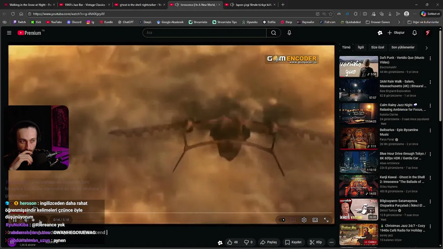Open the notifications bell
Viewport: 443px width, 249px height.
[415, 33]
